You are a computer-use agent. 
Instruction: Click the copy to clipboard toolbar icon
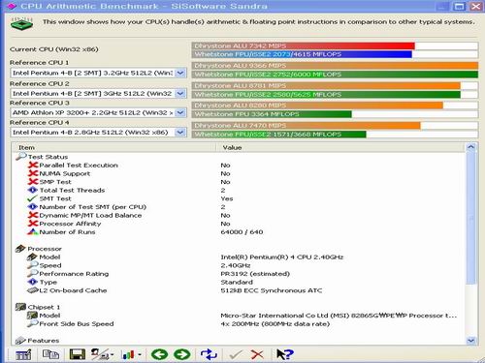[50, 354]
